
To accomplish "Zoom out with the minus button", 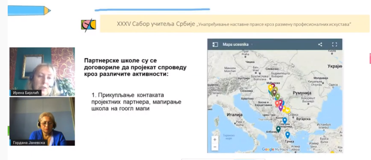I will (x=215, y=147).
